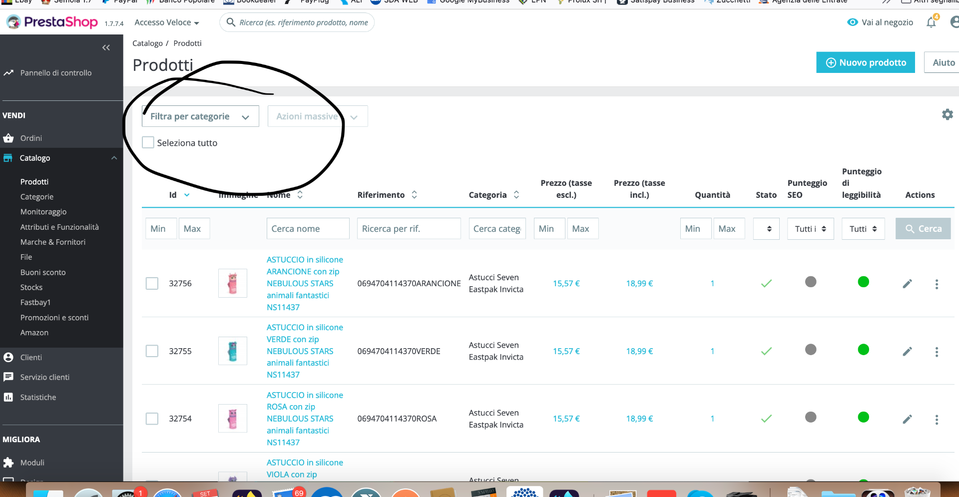
Task: Click the eye icon next to Vai al negozio
Action: [x=853, y=22]
